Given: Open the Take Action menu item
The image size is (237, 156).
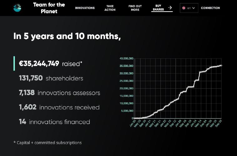Looking at the screenshot, I should coord(110,8).
